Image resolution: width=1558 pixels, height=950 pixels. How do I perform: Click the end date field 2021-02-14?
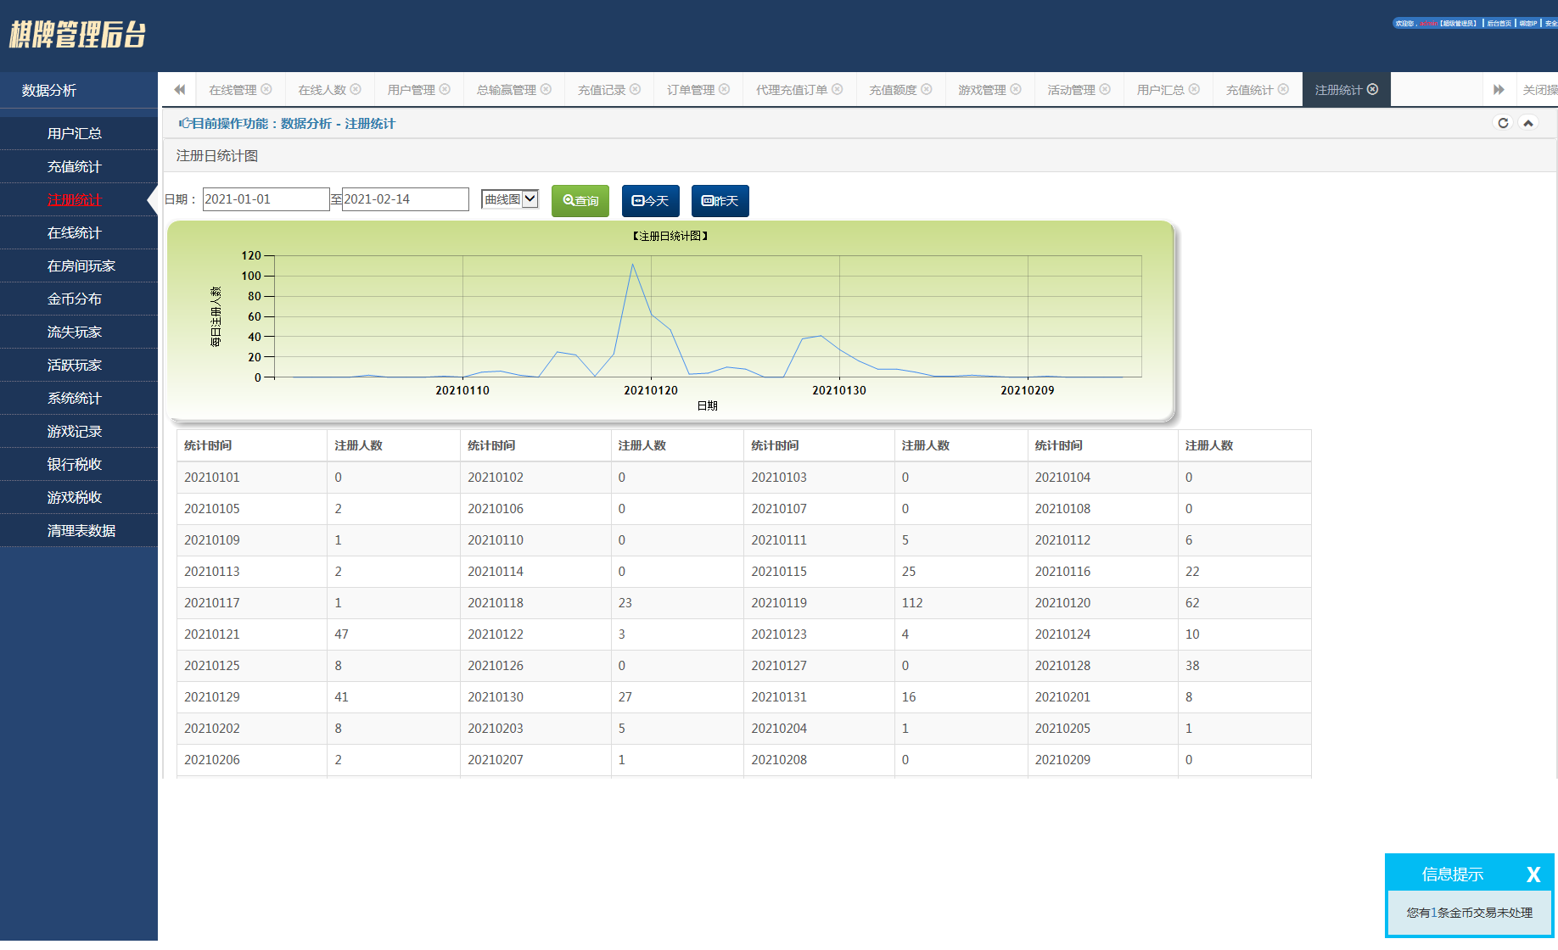(x=405, y=199)
